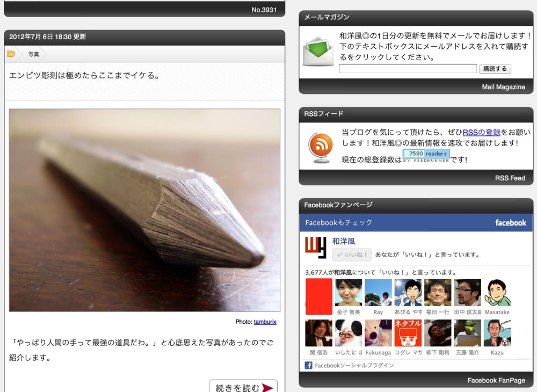Viewport: 537px width, 392px height.
Task: Open 金子 智美 fan profile picture
Action: pyautogui.click(x=349, y=292)
